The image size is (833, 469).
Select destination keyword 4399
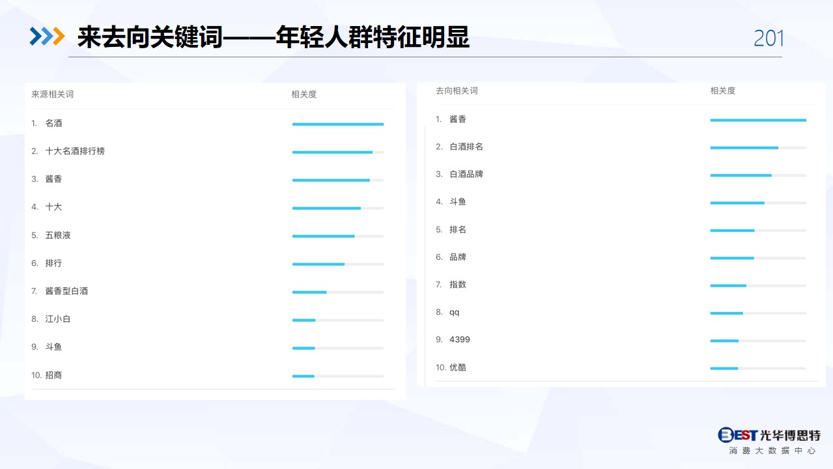[x=460, y=339]
